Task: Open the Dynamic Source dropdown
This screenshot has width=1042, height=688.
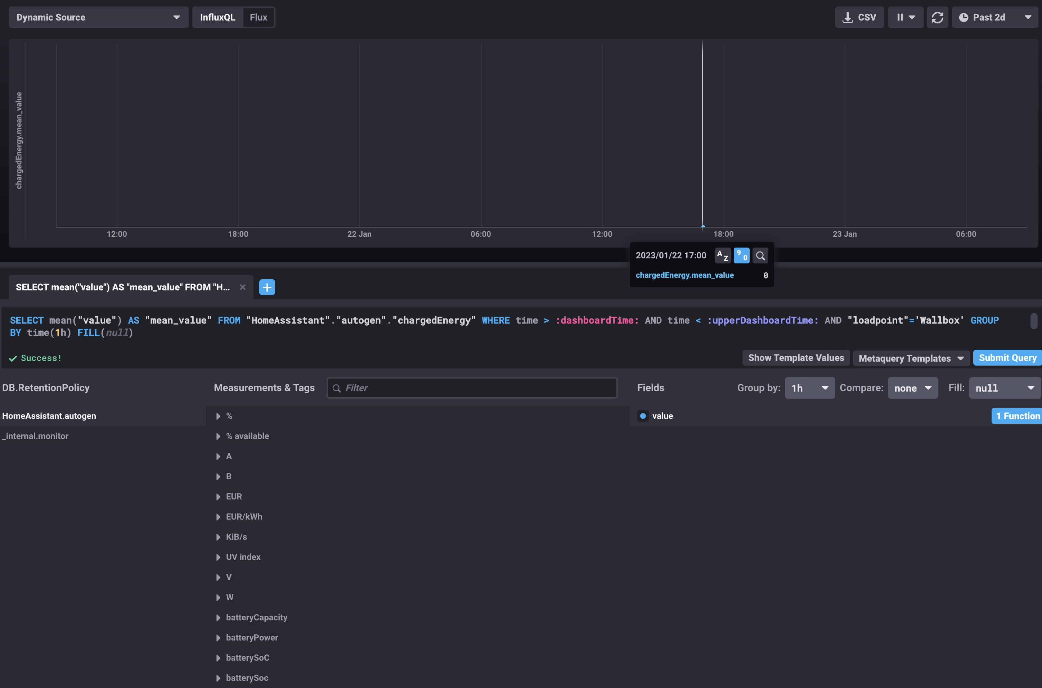Action: pos(98,17)
